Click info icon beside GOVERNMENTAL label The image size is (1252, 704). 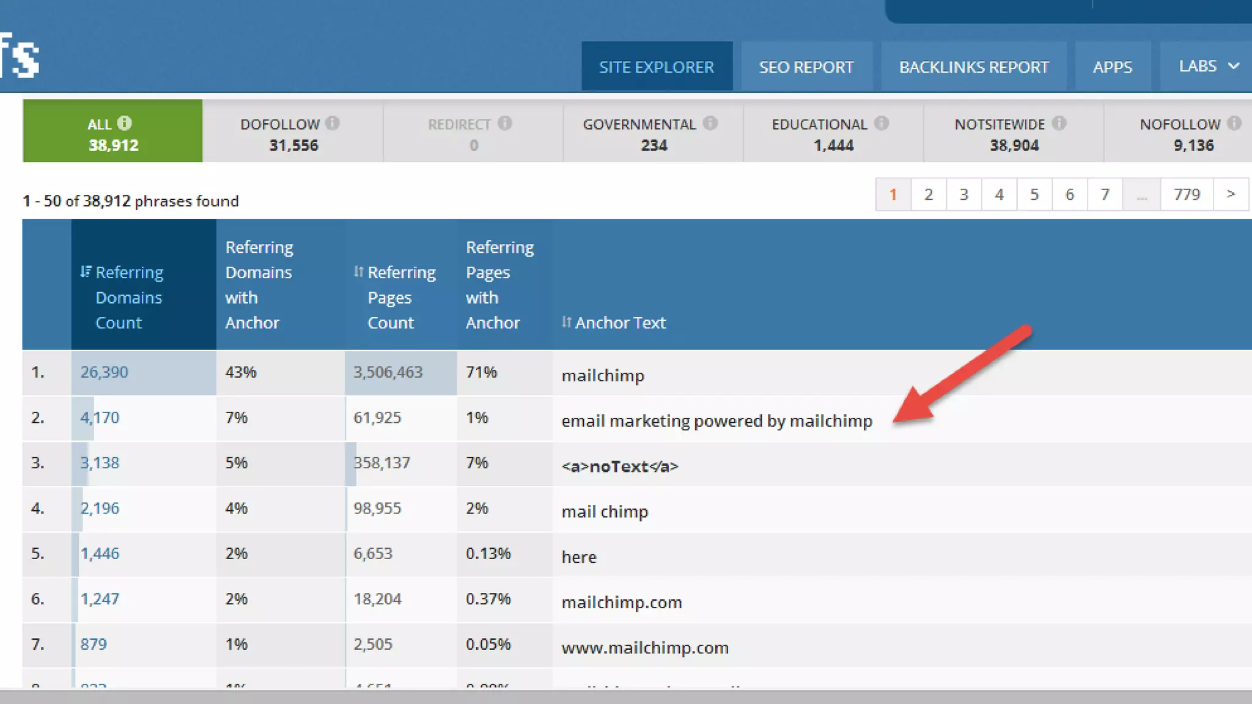coord(710,123)
